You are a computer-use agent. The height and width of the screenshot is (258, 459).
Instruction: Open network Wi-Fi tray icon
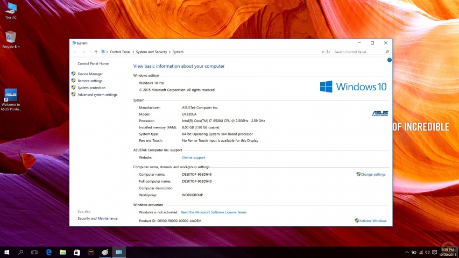click(421, 253)
